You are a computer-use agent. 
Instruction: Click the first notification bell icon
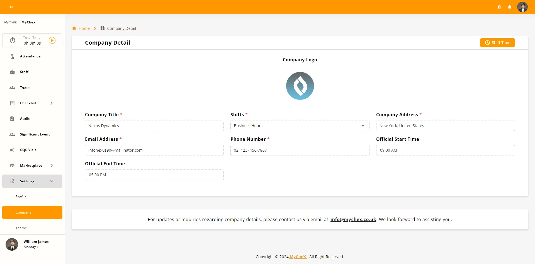tap(499, 7)
